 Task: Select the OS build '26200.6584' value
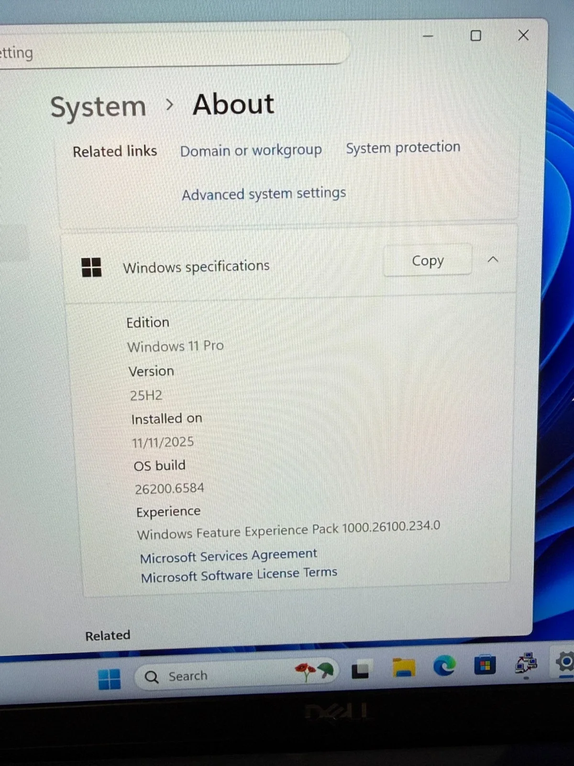[x=169, y=488]
